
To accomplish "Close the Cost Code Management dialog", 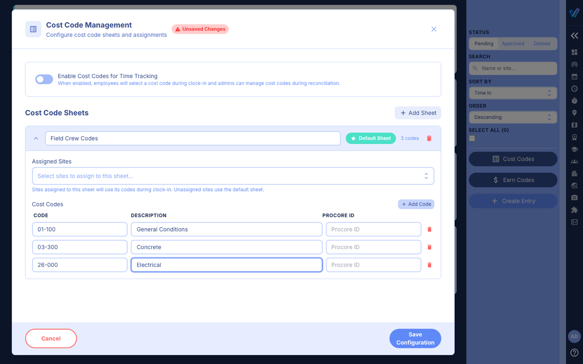I will (x=434, y=29).
